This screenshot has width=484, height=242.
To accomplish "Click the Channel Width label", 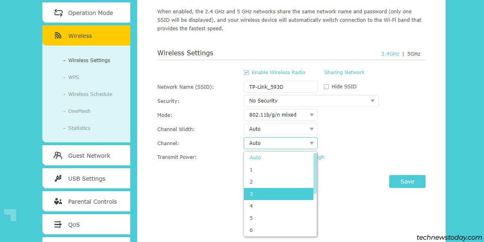I will click(176, 129).
